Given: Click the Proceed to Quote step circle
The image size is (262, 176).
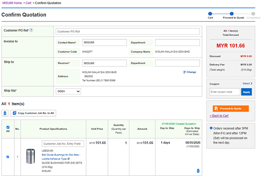Looking at the screenshot, I should click(x=231, y=14).
